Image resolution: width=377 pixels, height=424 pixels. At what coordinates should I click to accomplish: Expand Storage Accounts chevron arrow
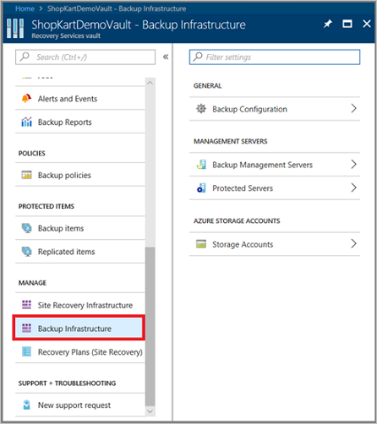354,243
